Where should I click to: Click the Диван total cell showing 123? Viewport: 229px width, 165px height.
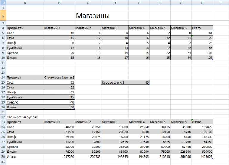pos(202,58)
